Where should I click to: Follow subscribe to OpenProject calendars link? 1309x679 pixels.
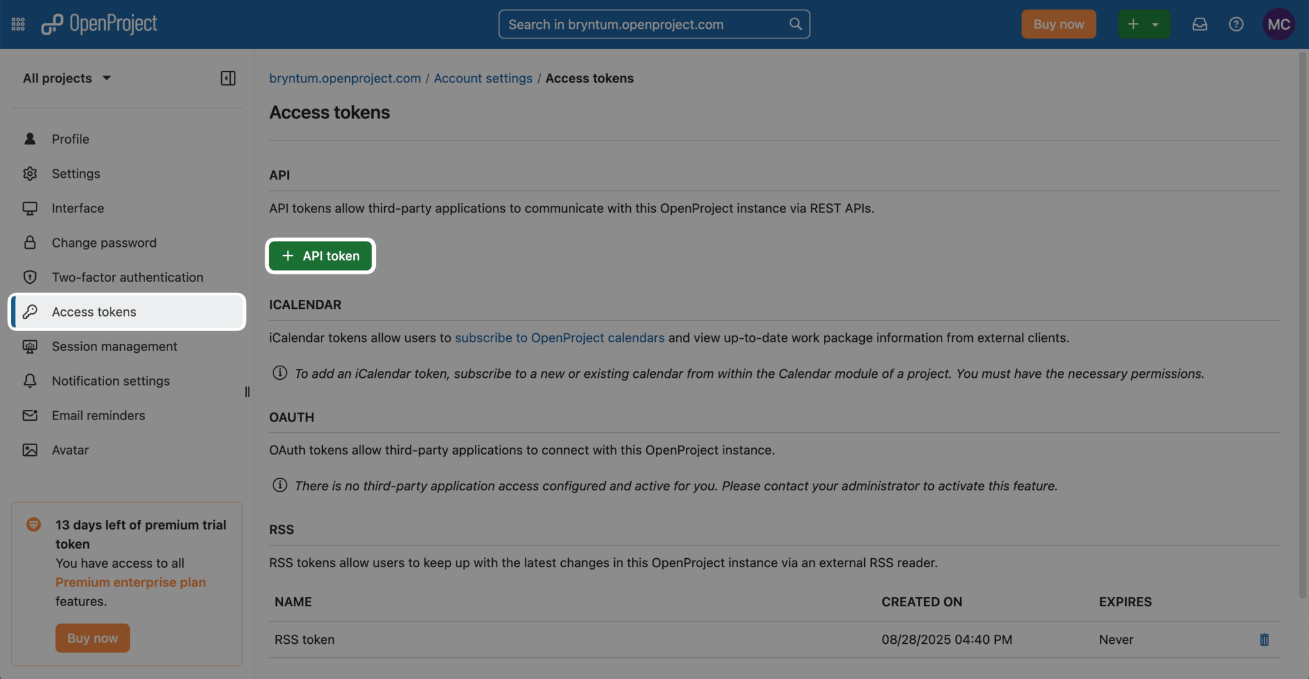(559, 338)
